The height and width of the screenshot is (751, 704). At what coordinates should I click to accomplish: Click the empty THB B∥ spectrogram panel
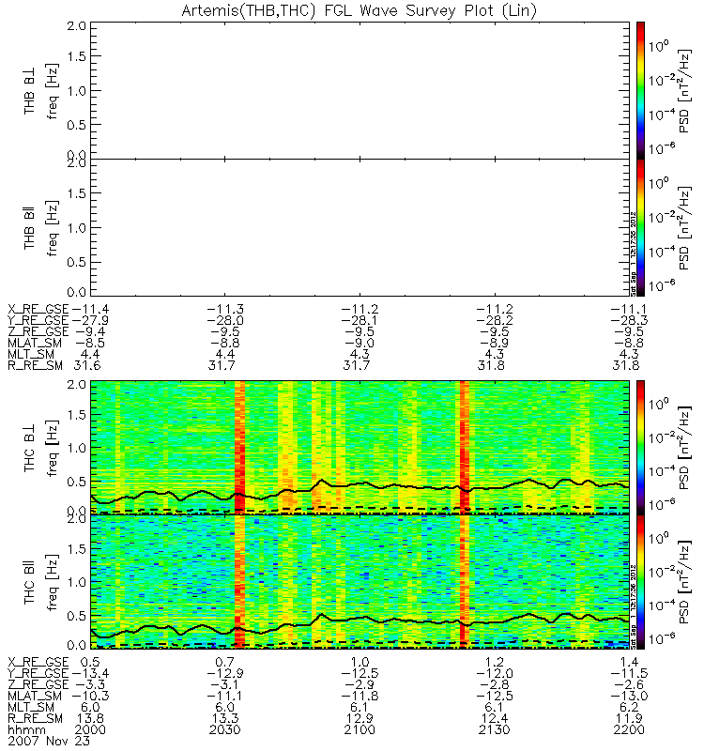(x=360, y=227)
